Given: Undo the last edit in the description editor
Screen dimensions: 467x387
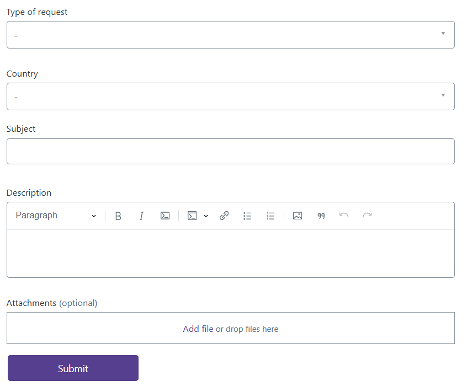Looking at the screenshot, I should click(344, 215).
